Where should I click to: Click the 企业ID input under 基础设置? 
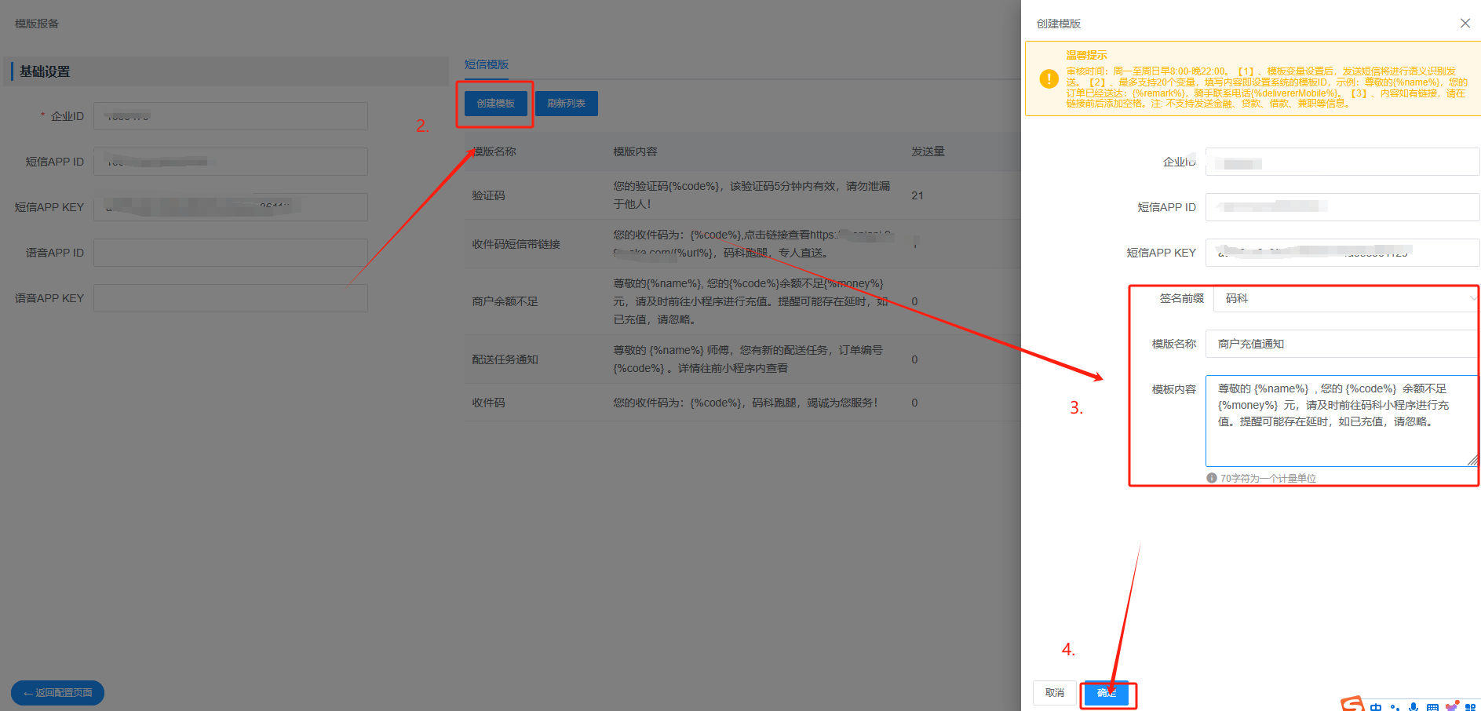(231, 116)
